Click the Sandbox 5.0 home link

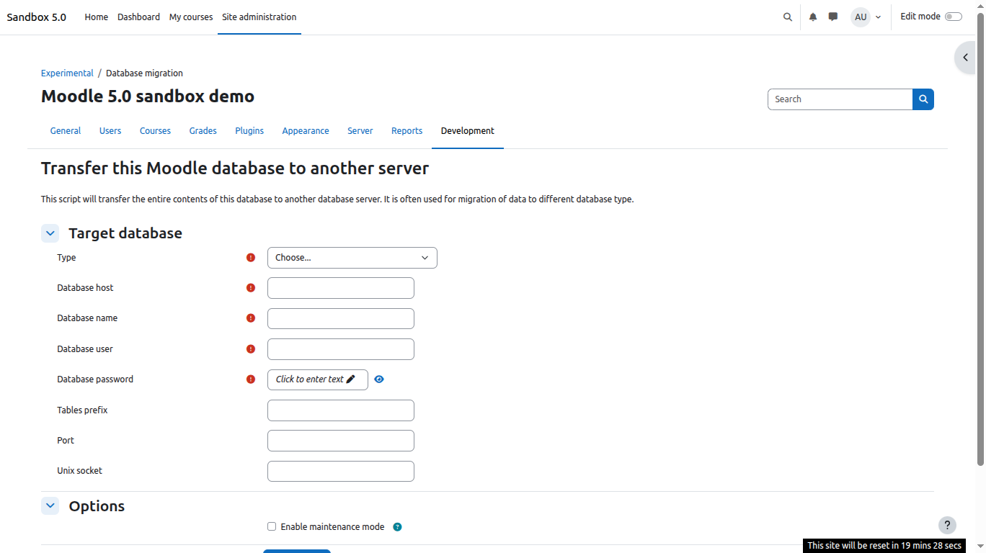pyautogui.click(x=36, y=17)
